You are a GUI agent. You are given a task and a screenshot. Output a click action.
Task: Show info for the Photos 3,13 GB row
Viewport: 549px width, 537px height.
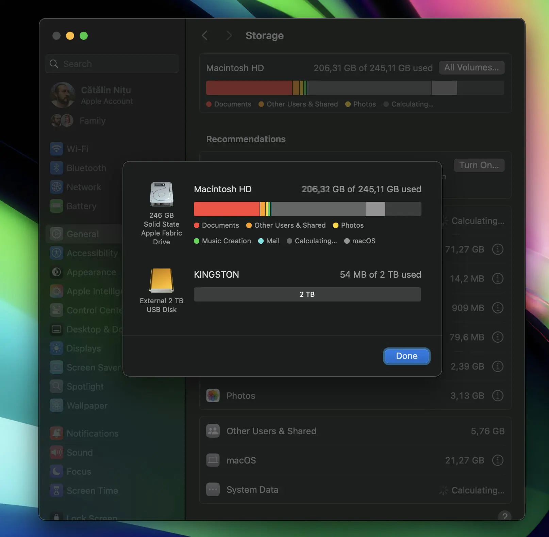(x=498, y=396)
